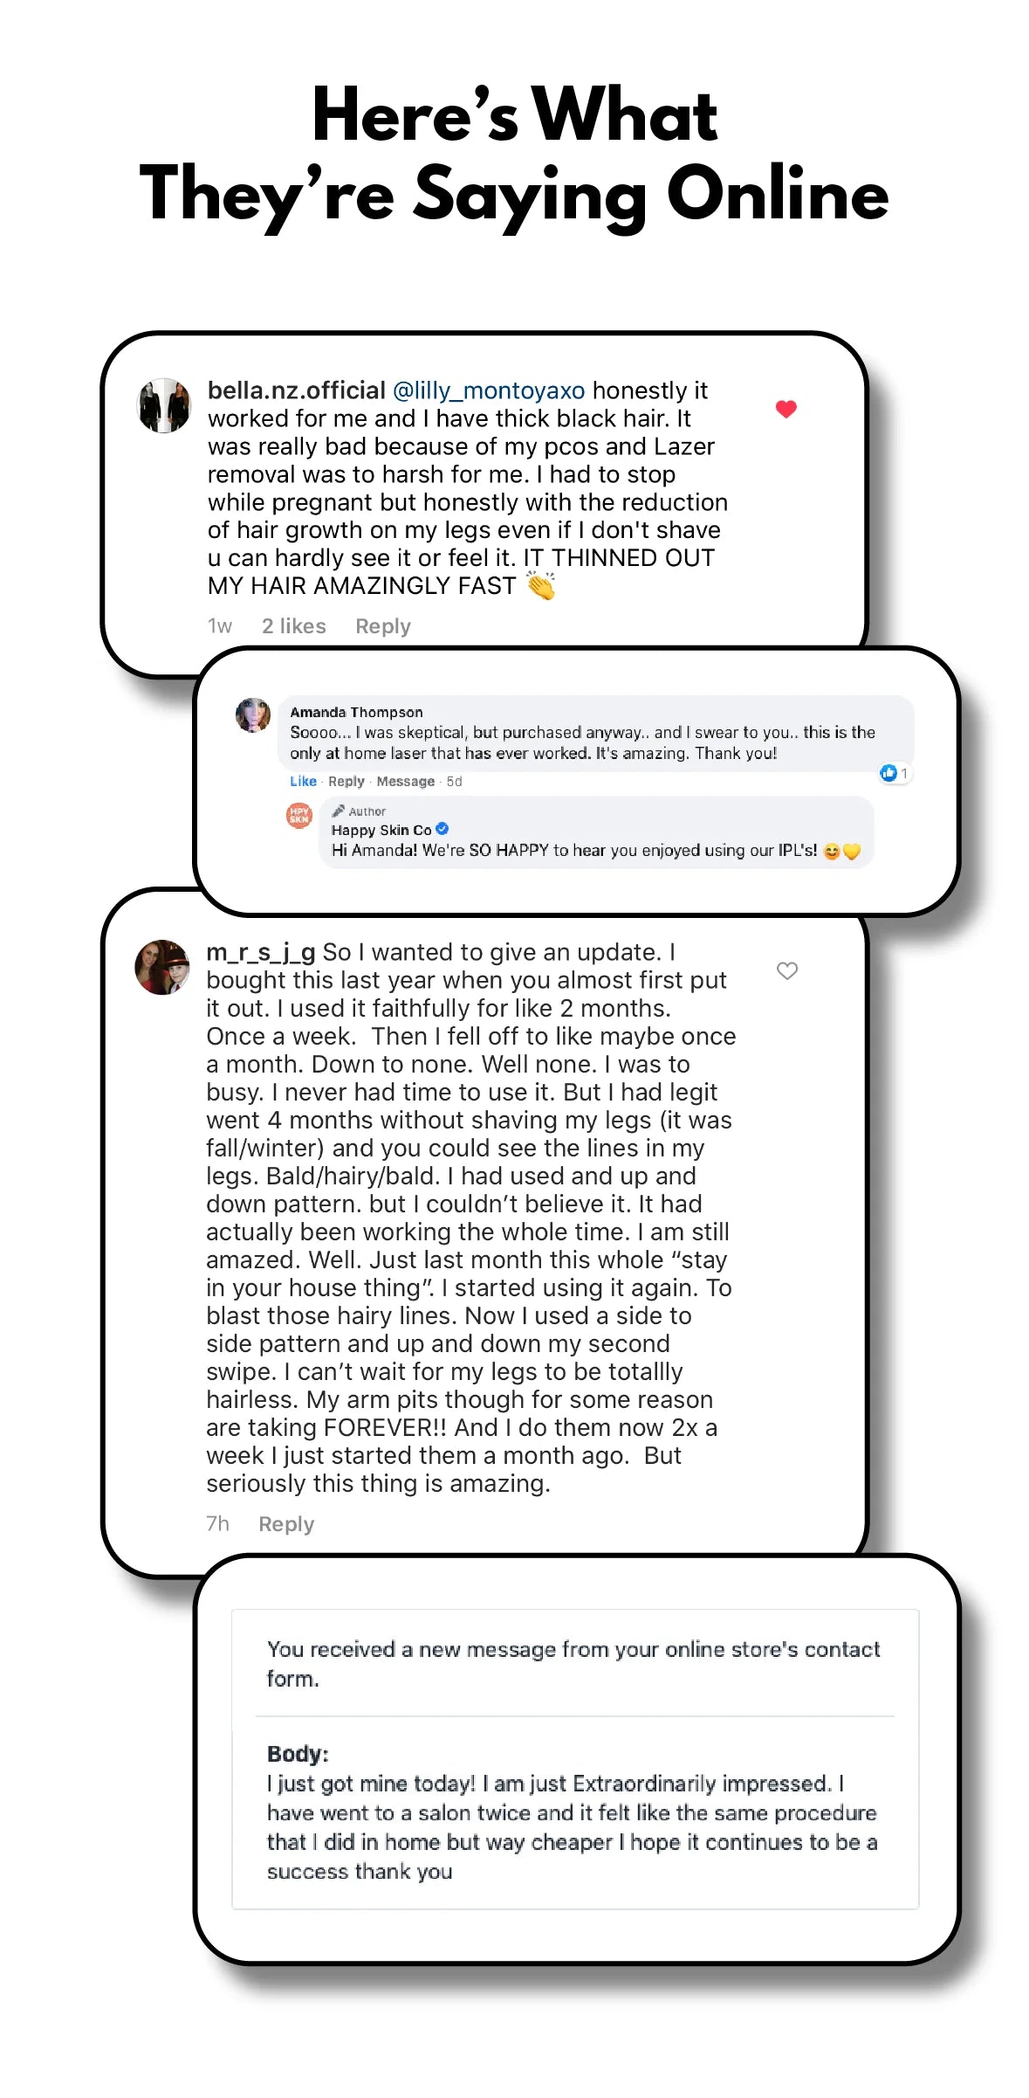View the 2 likes on bella's comment

(293, 626)
